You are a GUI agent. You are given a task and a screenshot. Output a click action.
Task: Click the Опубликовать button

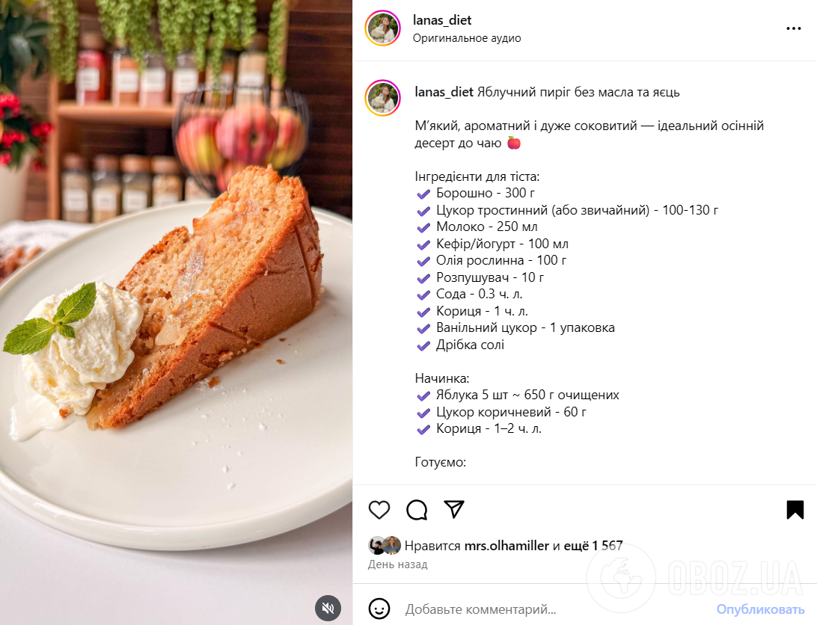pyautogui.click(x=760, y=609)
